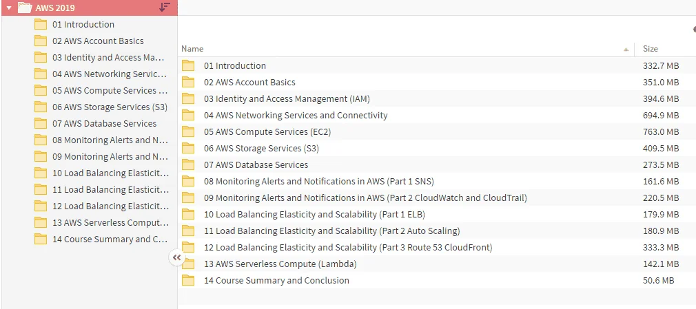The height and width of the screenshot is (309, 696).
Task: Click the 142.1 MB size value
Action: pos(661,264)
